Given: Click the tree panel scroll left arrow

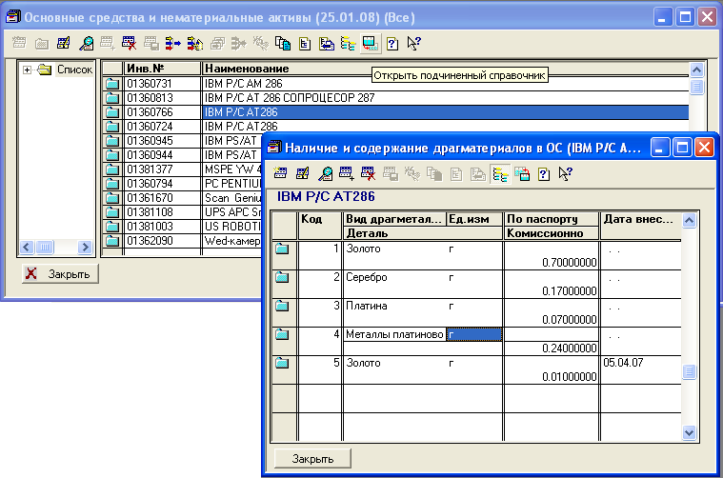Looking at the screenshot, I should click(27, 247).
